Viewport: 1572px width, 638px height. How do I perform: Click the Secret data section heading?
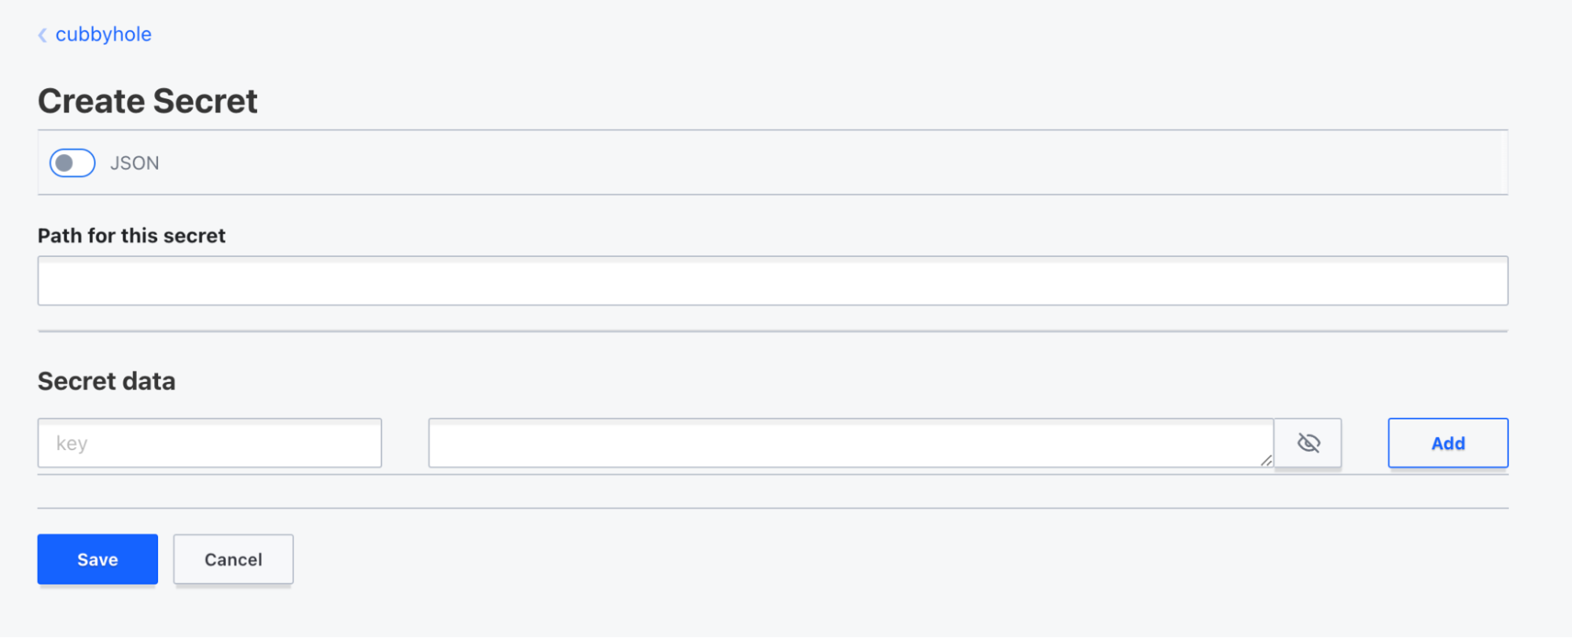[x=107, y=381]
